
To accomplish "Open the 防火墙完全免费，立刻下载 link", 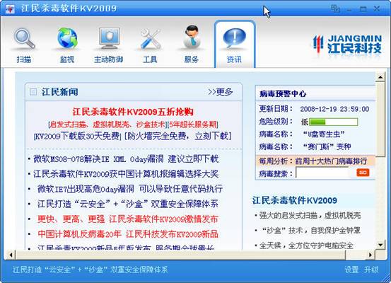I will pyautogui.click(x=178, y=136).
